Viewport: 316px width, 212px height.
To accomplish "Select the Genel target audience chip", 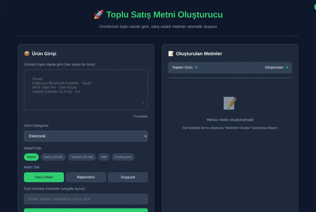I will (31, 157).
